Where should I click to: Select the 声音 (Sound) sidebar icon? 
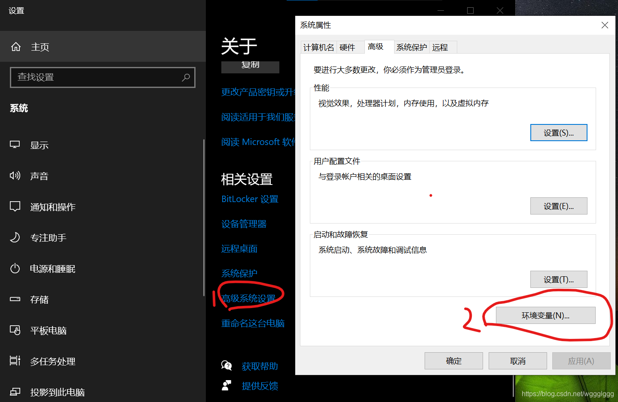[15, 175]
